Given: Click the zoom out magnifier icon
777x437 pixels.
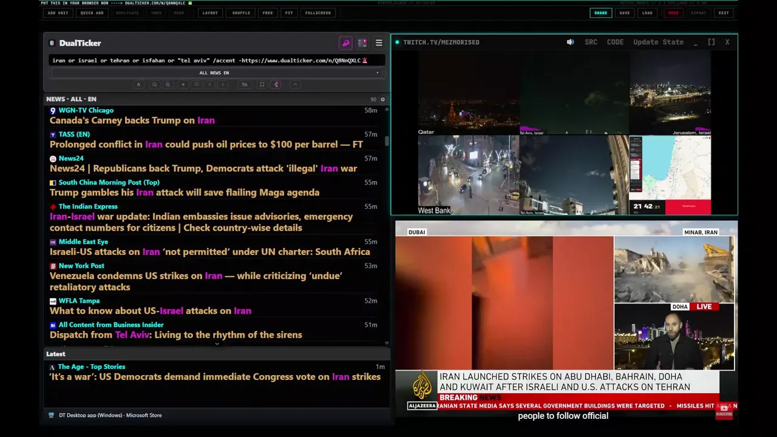Looking at the screenshot, I should click(x=154, y=84).
